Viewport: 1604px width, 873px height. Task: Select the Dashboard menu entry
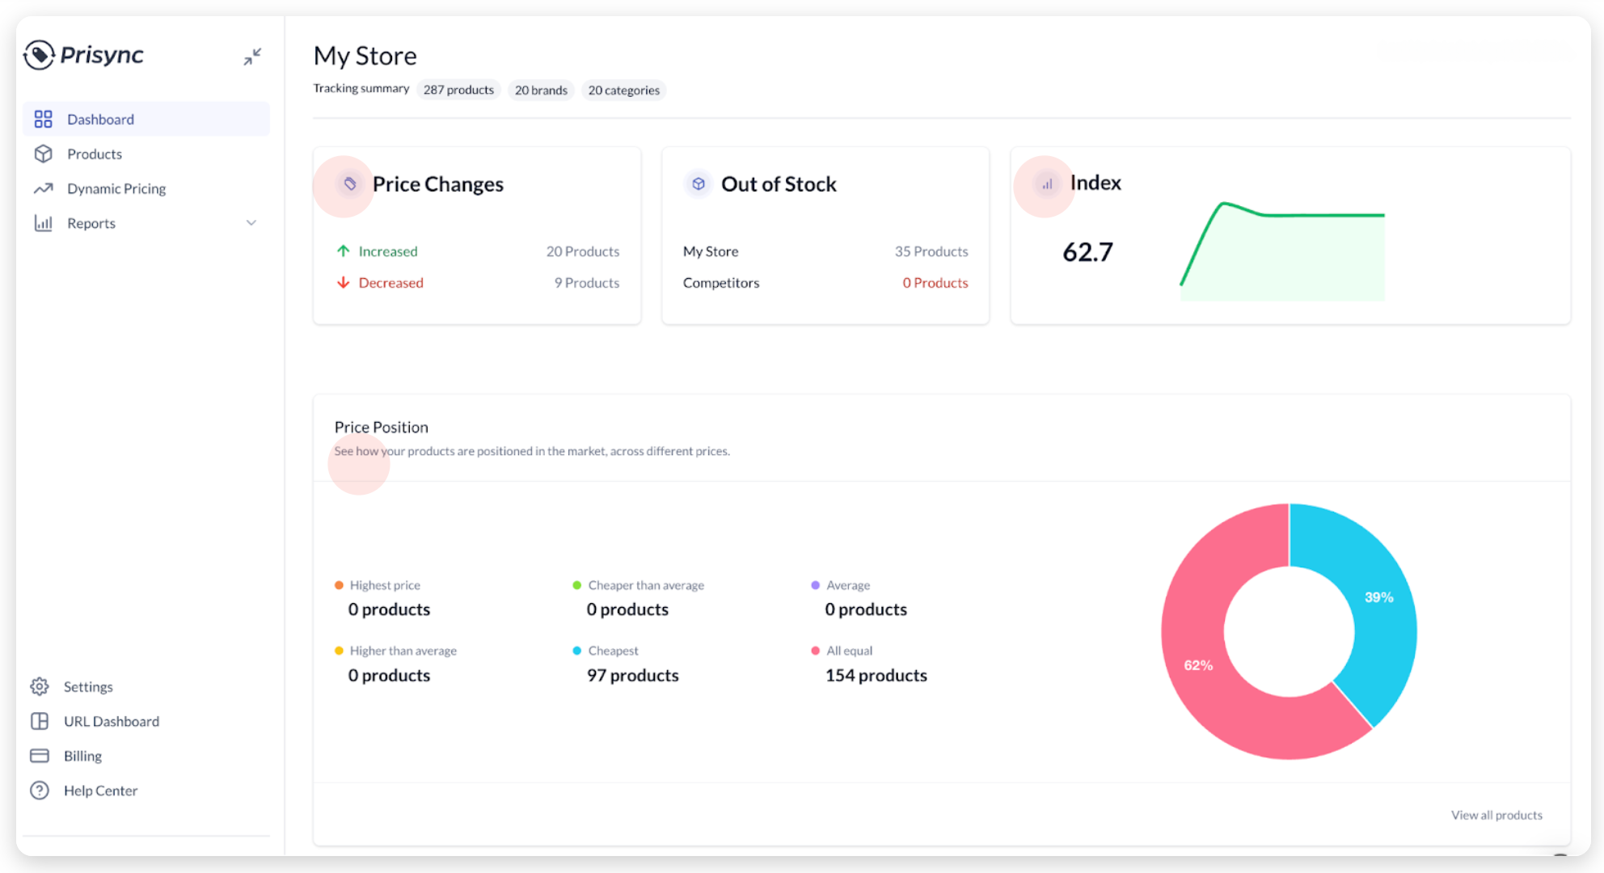click(x=100, y=119)
